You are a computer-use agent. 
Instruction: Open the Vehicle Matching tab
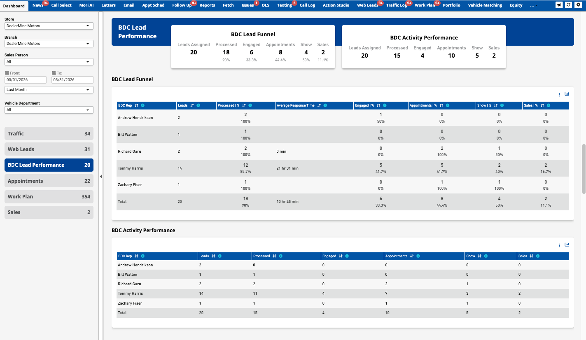coord(485,5)
